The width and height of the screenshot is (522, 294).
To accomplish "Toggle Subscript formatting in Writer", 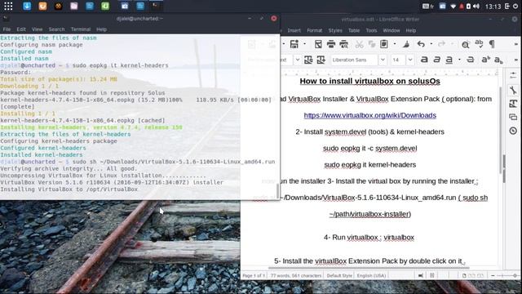I will coord(498,60).
